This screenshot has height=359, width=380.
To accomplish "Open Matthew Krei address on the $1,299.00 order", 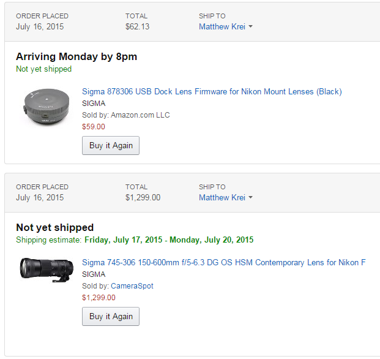I will (222, 198).
